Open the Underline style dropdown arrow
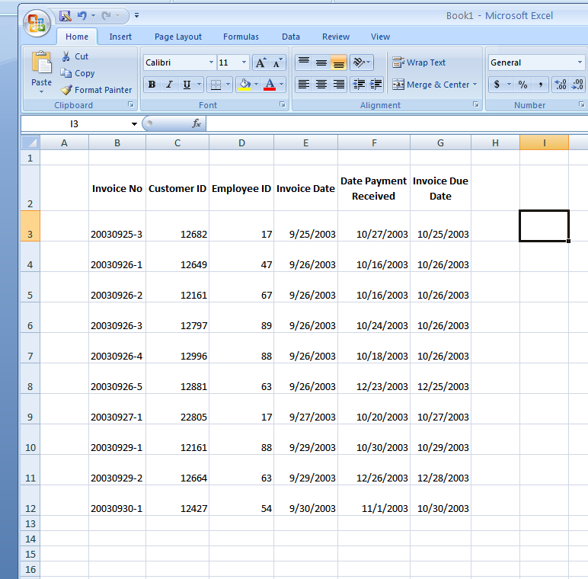The image size is (588, 579). click(199, 85)
